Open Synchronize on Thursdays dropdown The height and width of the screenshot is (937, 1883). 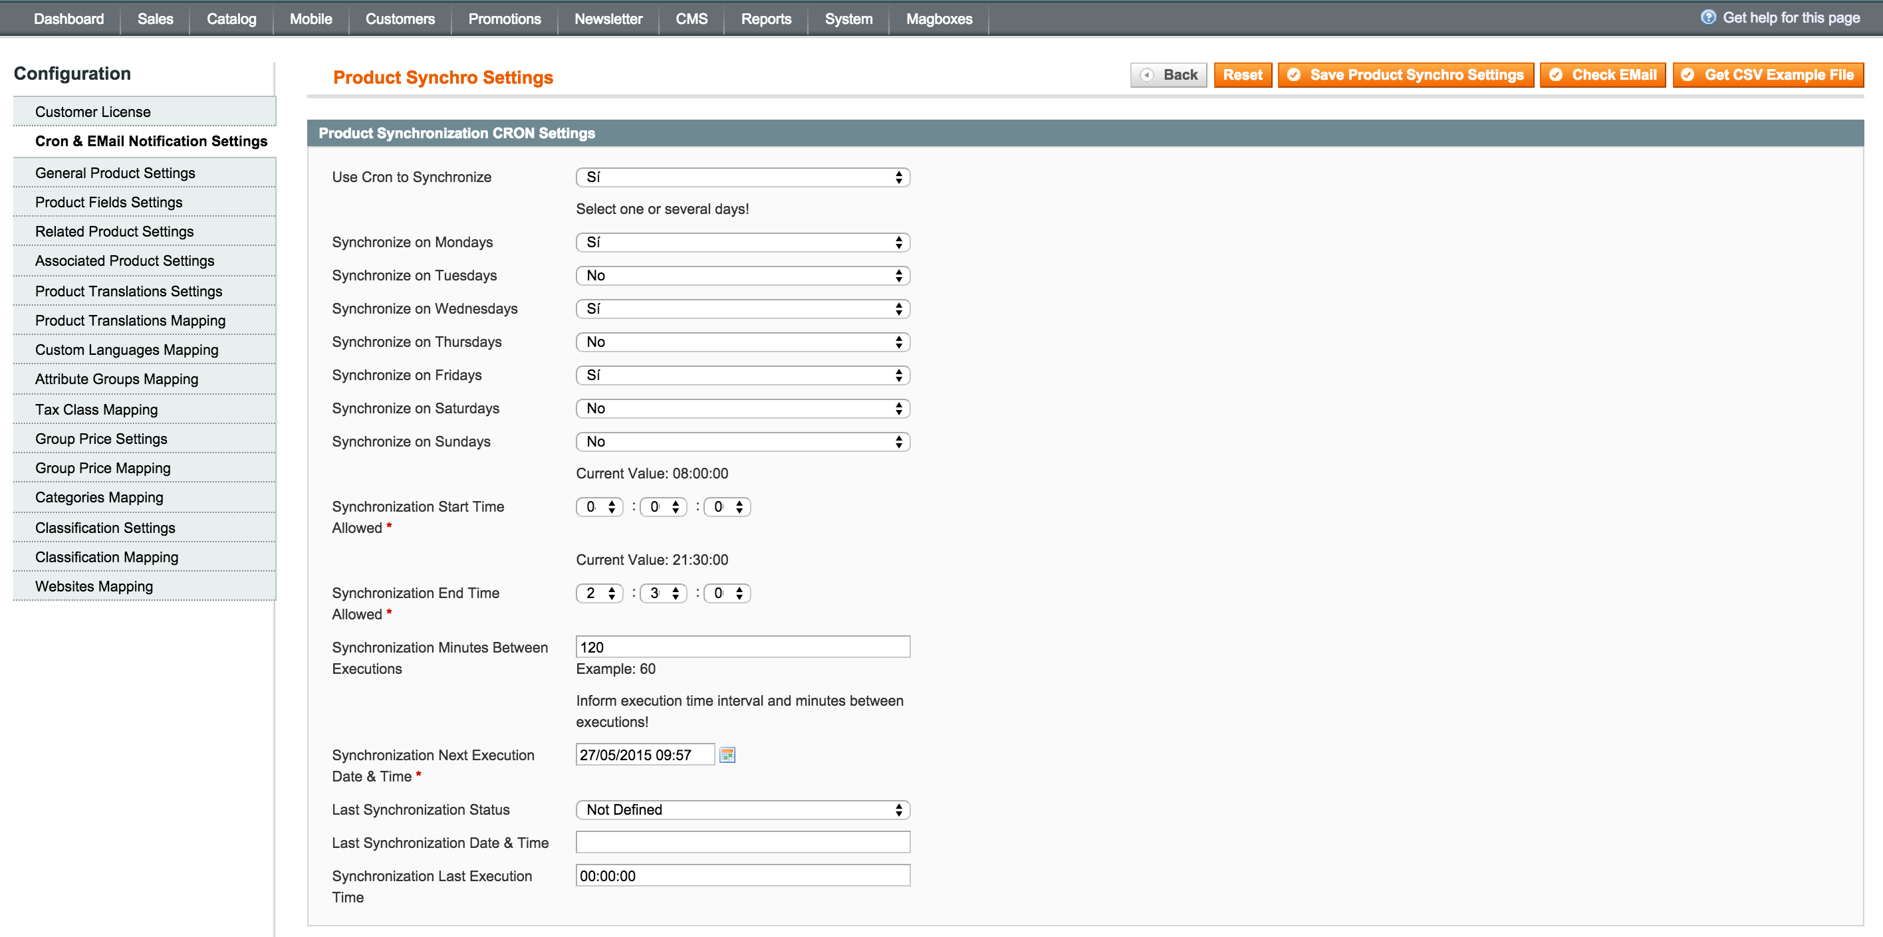[743, 342]
